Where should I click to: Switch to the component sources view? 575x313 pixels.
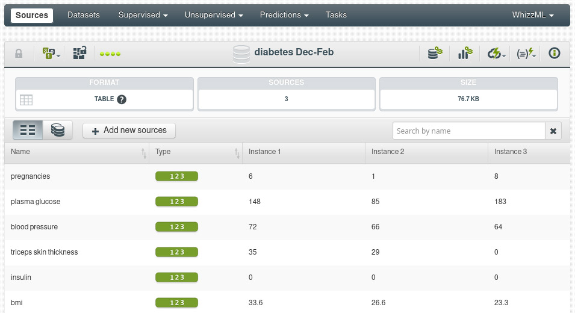tap(58, 130)
